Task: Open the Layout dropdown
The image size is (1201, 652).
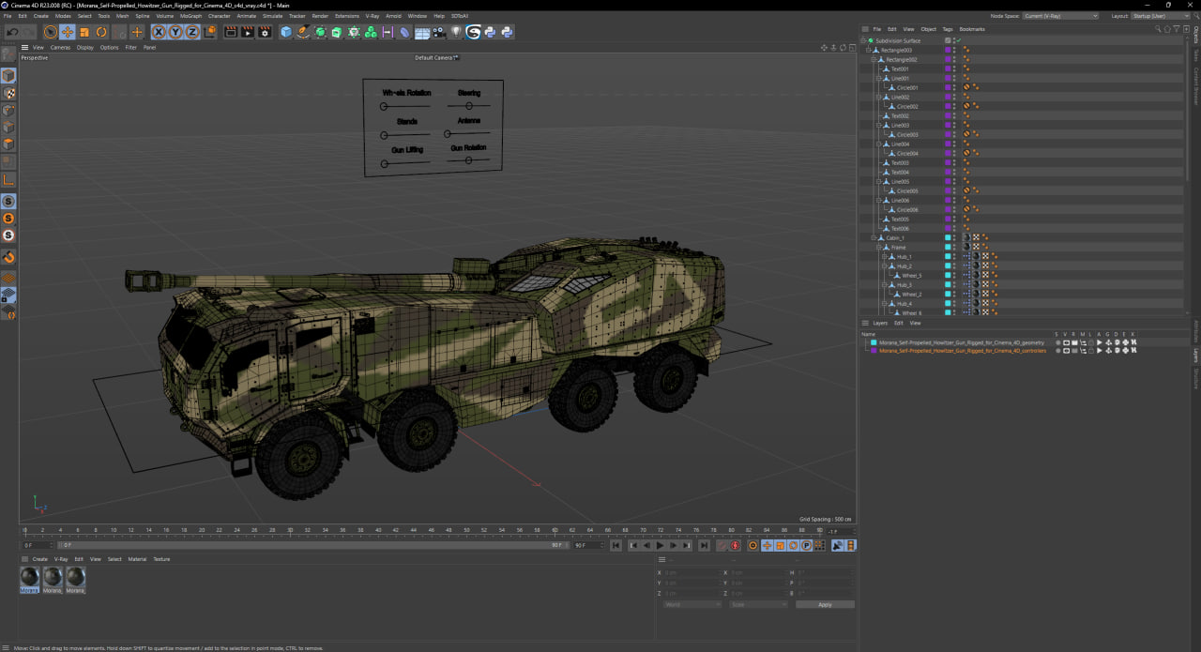Action: [x=1163, y=16]
